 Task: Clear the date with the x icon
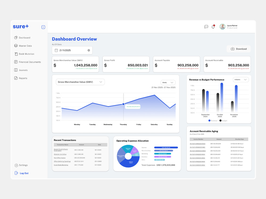(x=89, y=50)
